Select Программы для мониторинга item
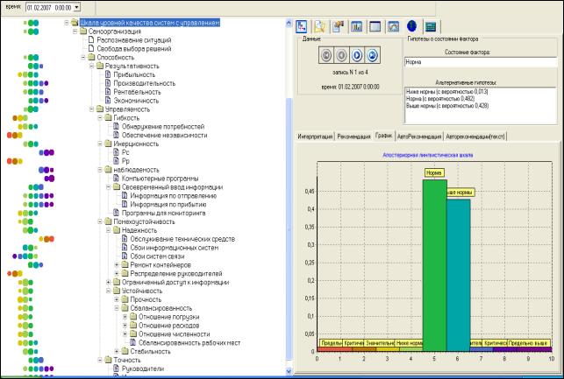The image size is (564, 379). coord(164,213)
